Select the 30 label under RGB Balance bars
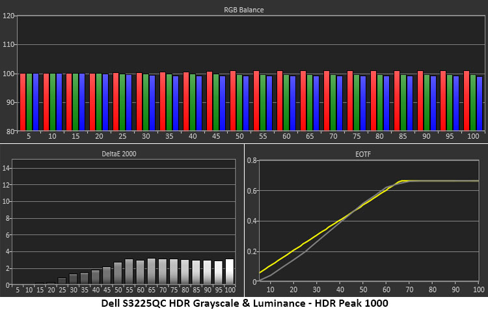 pos(146,137)
